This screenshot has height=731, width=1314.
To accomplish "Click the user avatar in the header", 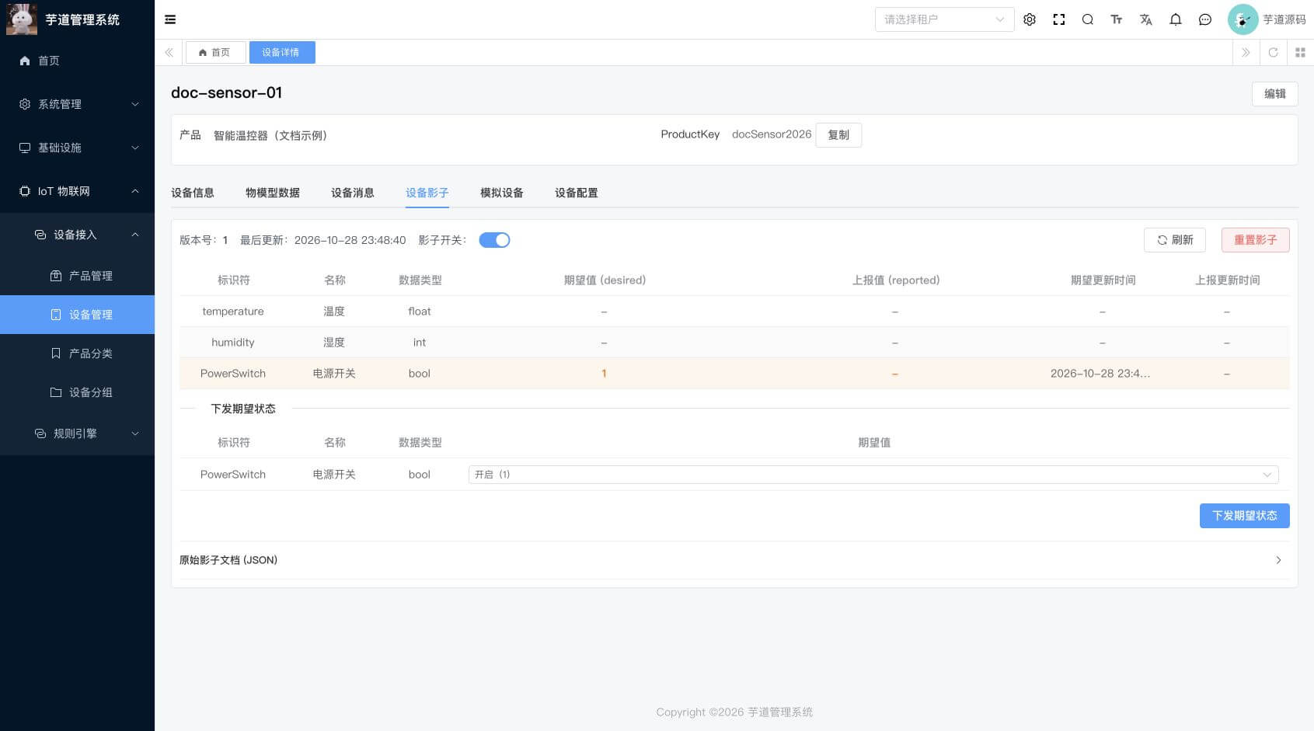I will pyautogui.click(x=1243, y=19).
